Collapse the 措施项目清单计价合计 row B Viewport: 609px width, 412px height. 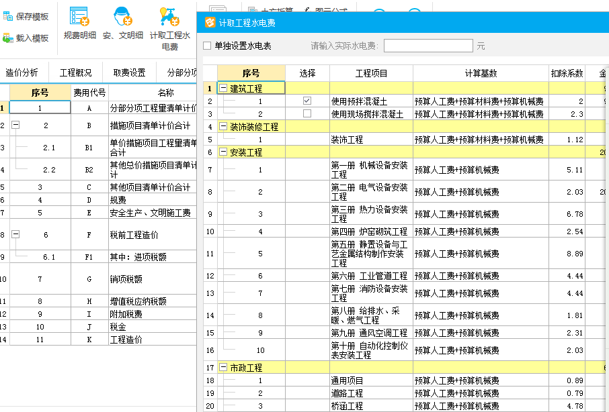tap(15, 125)
